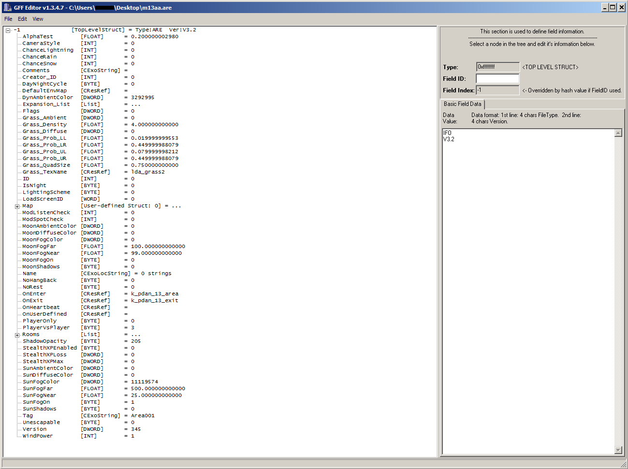Open the File menu
The image size is (628, 469).
pyautogui.click(x=8, y=19)
